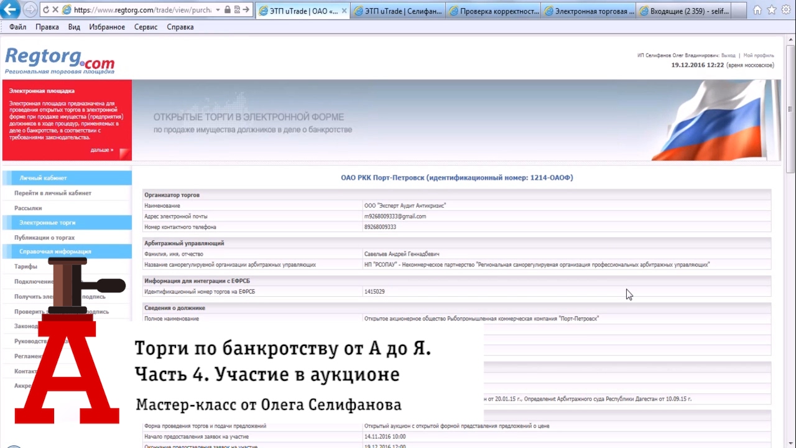Click the 'Электронные торги' sidebar section header
Screen dimensions: 796x448
click(67, 222)
